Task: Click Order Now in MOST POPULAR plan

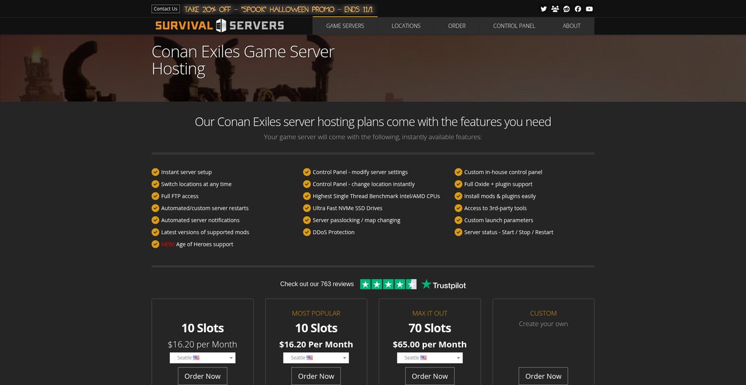Action: click(316, 376)
